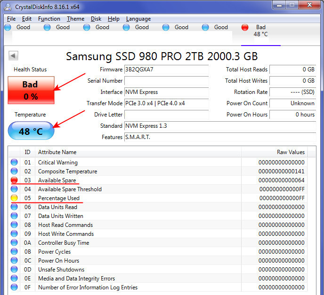Click the empty Serial Number field
The height and width of the screenshot is (295, 324).
click(x=167, y=81)
